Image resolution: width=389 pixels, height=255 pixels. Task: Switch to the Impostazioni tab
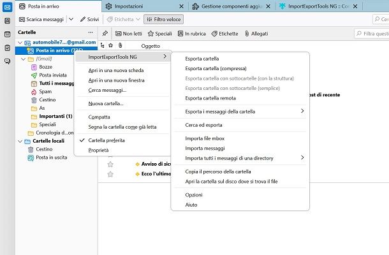129,6
